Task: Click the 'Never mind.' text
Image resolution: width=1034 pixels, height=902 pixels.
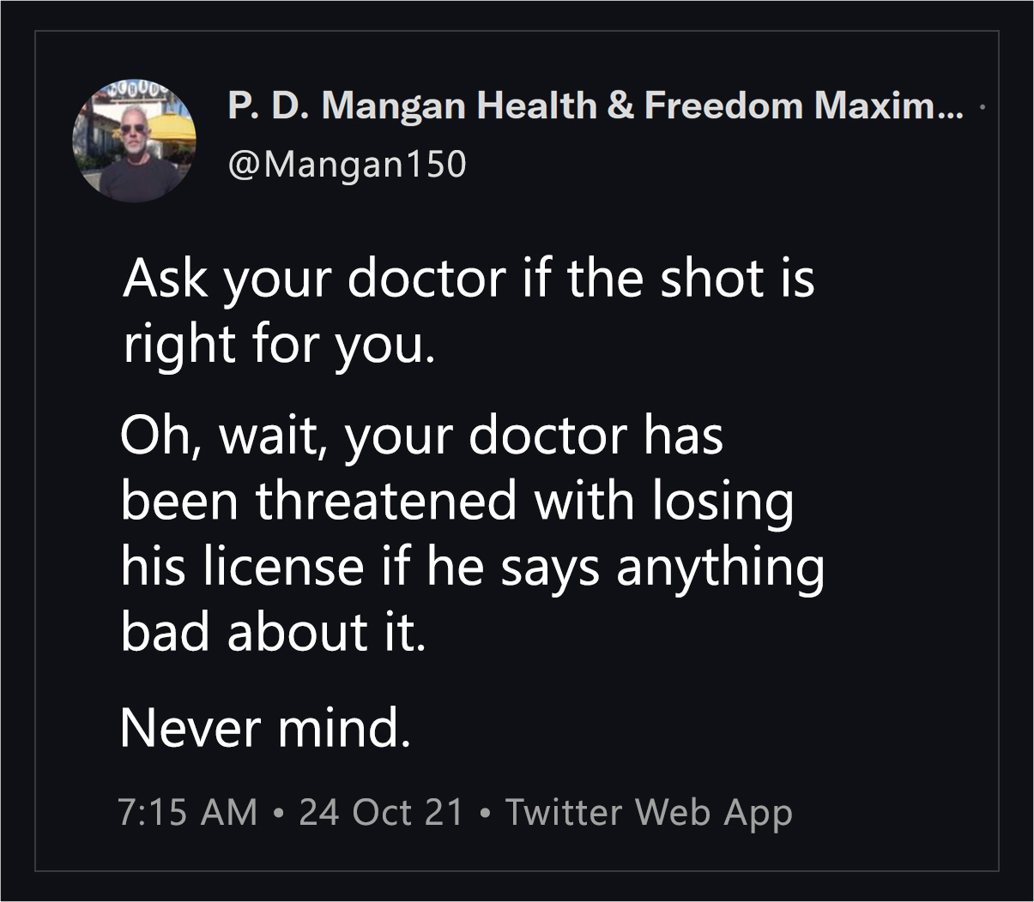Action: 265,727
